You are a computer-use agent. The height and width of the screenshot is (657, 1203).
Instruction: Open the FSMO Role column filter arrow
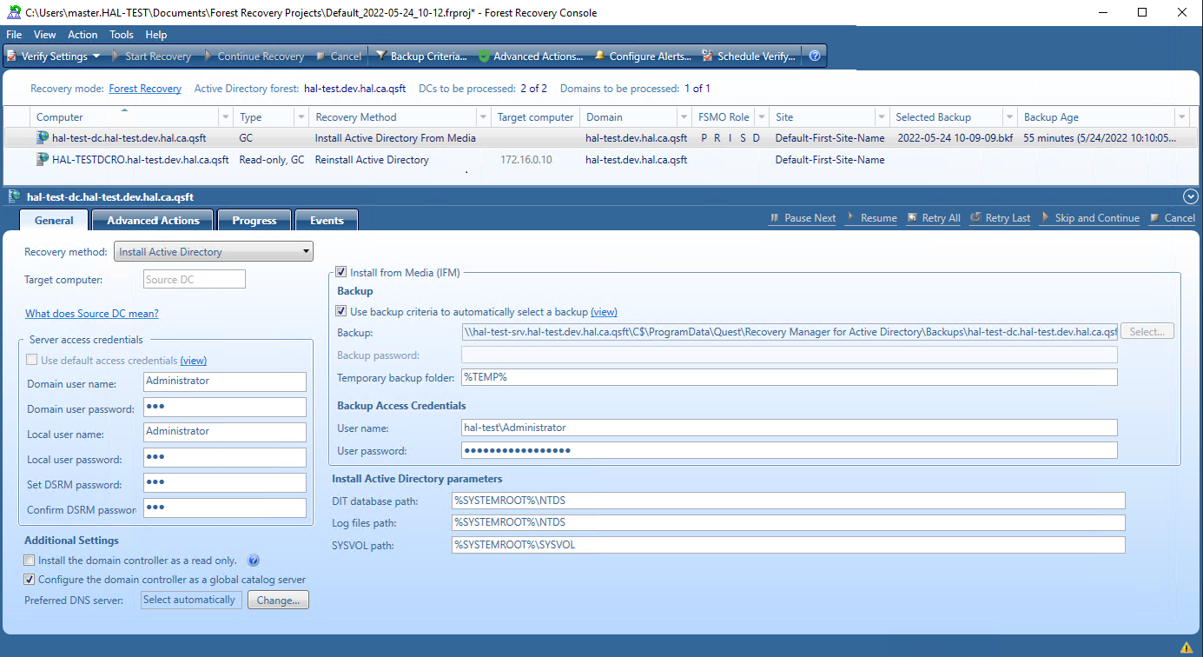762,117
